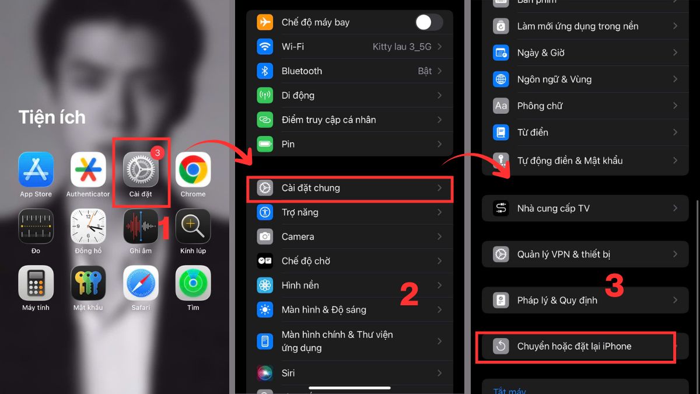Viewport: 700px width, 394px height.
Task: Tap the Bluetooth icon in settings
Action: 265,71
